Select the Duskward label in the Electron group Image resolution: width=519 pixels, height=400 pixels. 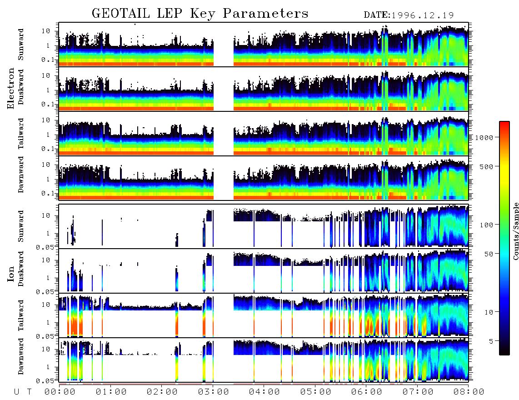tap(21, 87)
